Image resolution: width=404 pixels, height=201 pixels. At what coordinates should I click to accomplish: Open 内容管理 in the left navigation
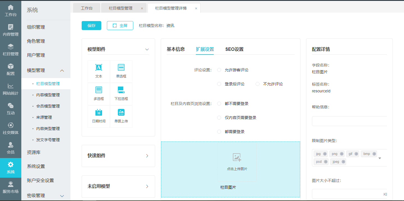(x=11, y=30)
